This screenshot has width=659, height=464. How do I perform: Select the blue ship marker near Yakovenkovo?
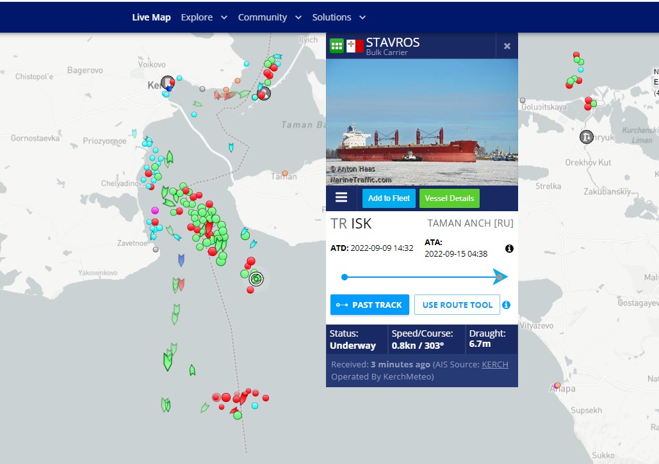coord(181,259)
